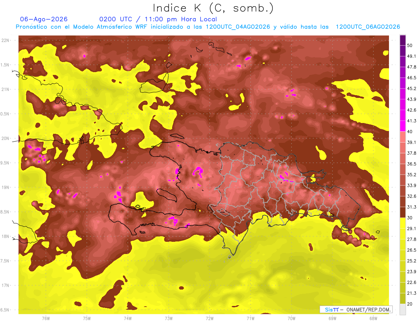The width and height of the screenshot is (419, 323).
Task: Click the bright yellow legend band between 29.1 and 30
Action: (403, 223)
